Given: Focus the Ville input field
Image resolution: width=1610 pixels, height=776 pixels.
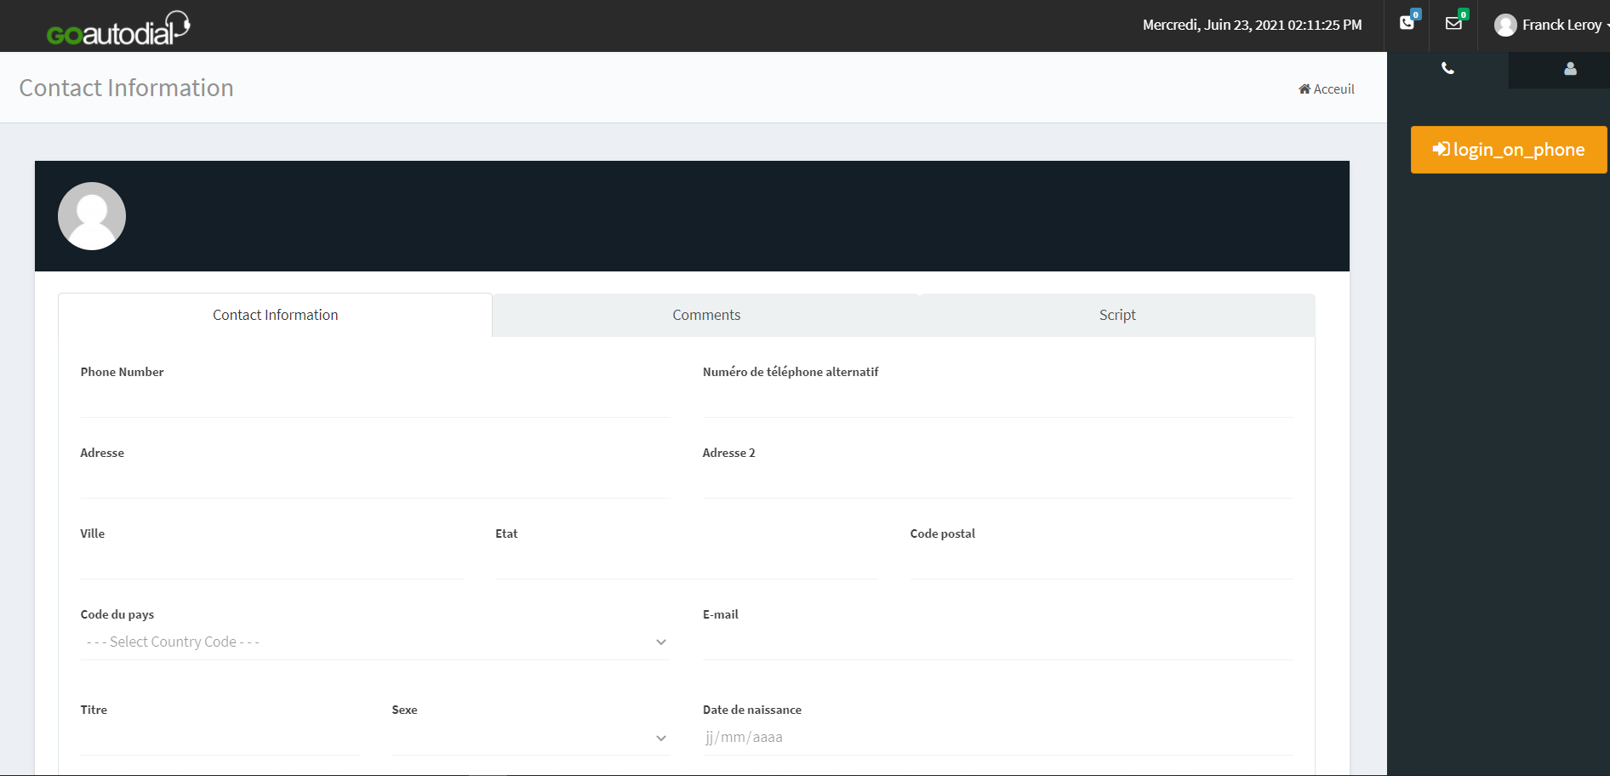Looking at the screenshot, I should 271,562.
